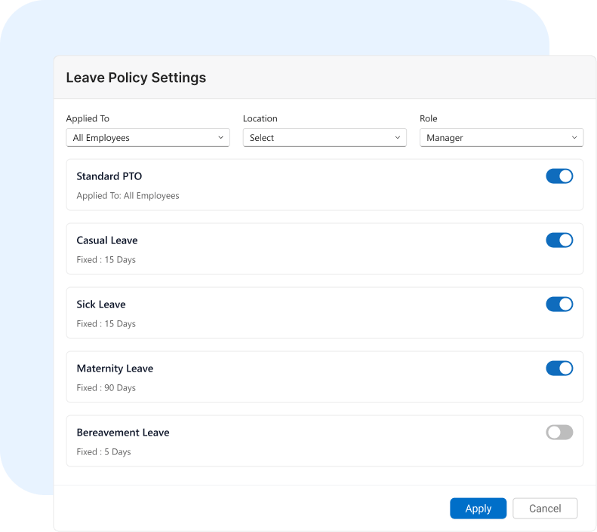Select the Standard PTO policy title

click(x=109, y=176)
